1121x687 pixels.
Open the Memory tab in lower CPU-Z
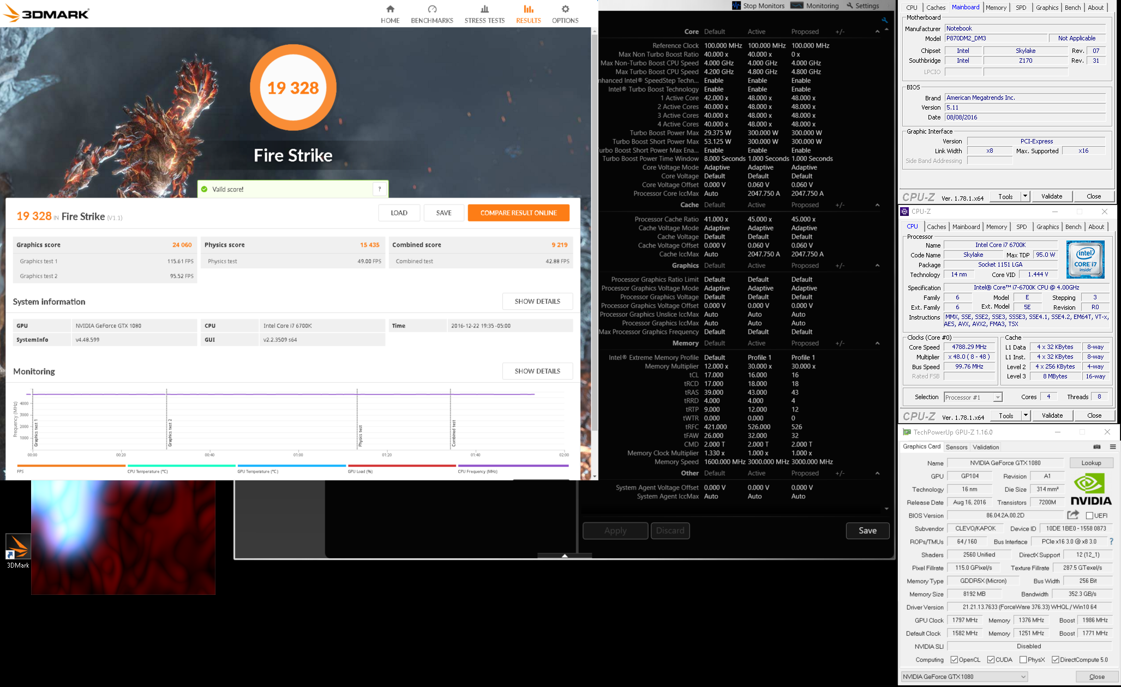[996, 227]
